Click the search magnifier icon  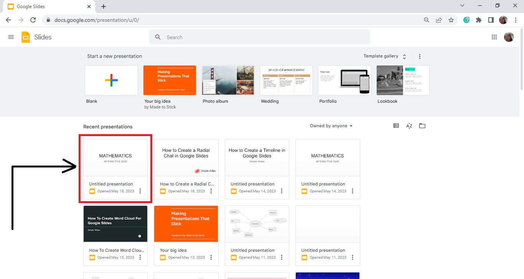158,37
